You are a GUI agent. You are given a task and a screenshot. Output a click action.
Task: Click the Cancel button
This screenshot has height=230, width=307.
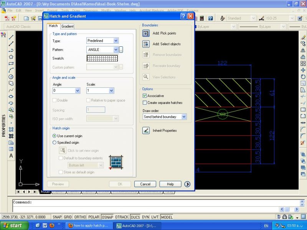point(145,184)
